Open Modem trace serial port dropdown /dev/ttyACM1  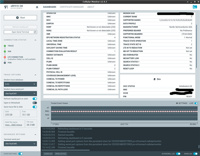click(x=20, y=94)
